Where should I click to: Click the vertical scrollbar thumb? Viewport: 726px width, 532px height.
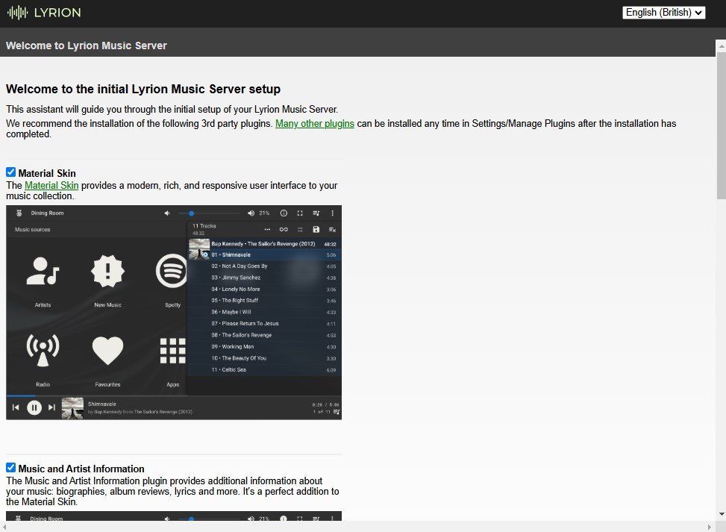[x=721, y=125]
